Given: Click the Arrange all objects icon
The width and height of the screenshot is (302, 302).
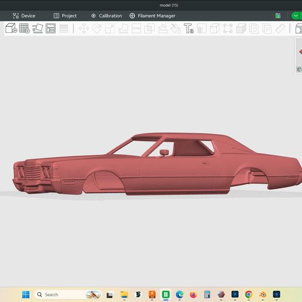Looking at the screenshot, I should point(50,29).
